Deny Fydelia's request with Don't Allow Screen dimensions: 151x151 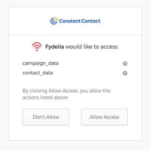(x=46, y=117)
